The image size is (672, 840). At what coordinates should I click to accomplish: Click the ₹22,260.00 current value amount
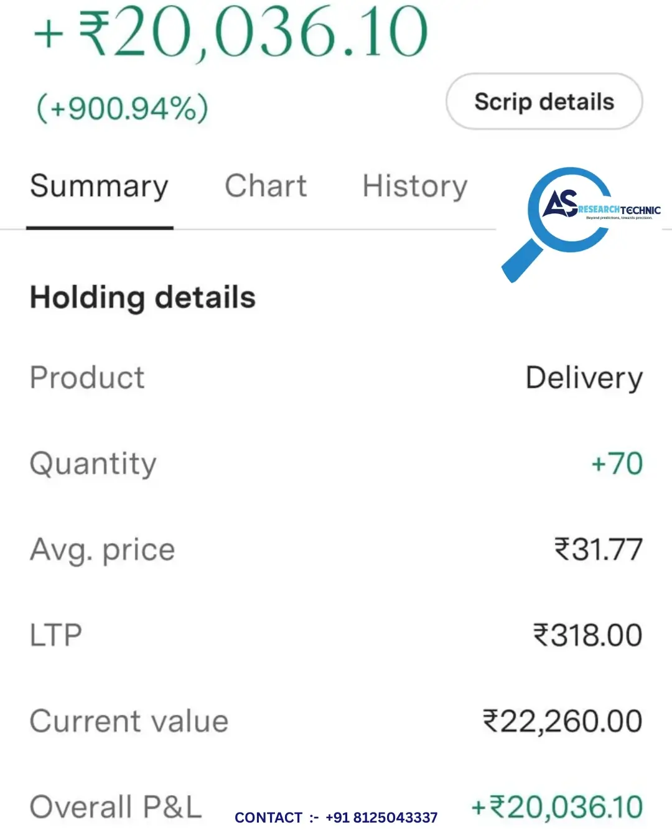click(x=562, y=721)
